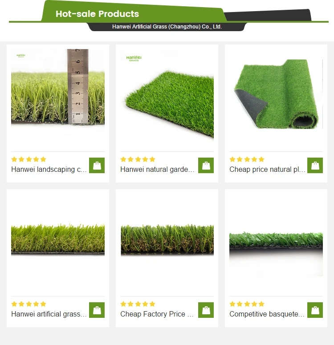The height and width of the screenshot is (345, 334).
Task: Click shopping bag icon for Hanwei artificial grass product
Action: pyautogui.click(x=97, y=310)
